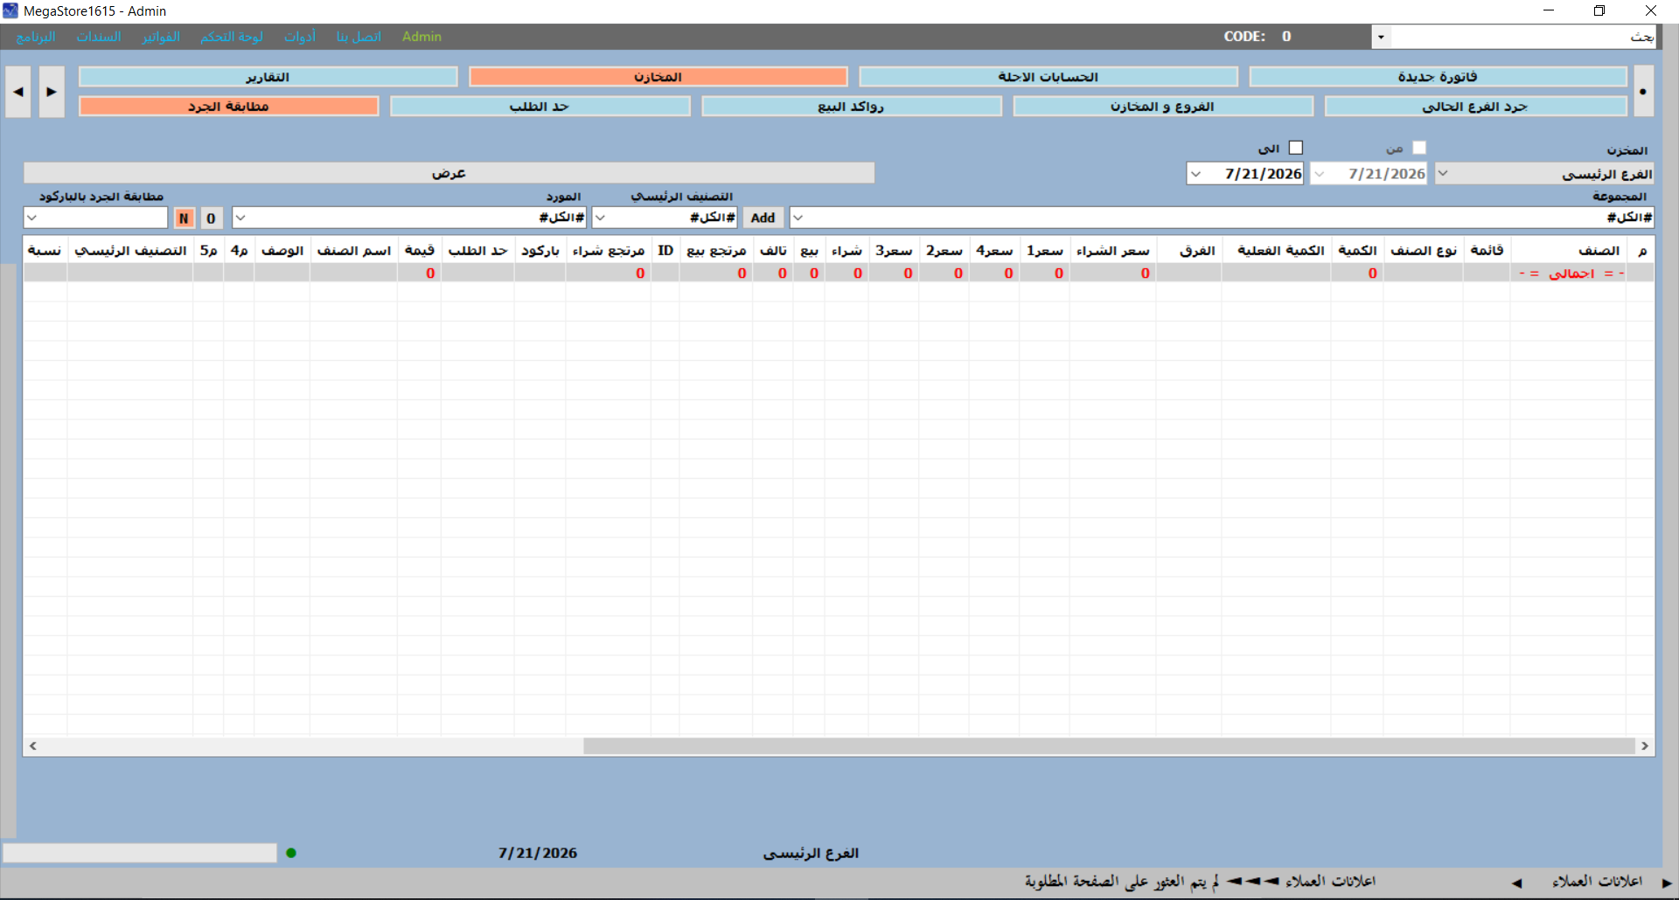Open the search box dropdown arrow
This screenshot has width=1679, height=900.
tap(1381, 37)
